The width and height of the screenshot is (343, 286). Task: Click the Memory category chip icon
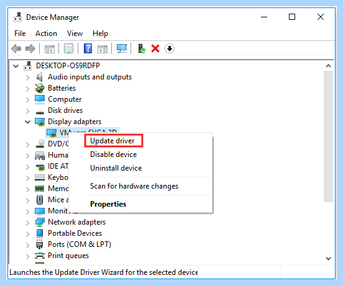coord(40,189)
